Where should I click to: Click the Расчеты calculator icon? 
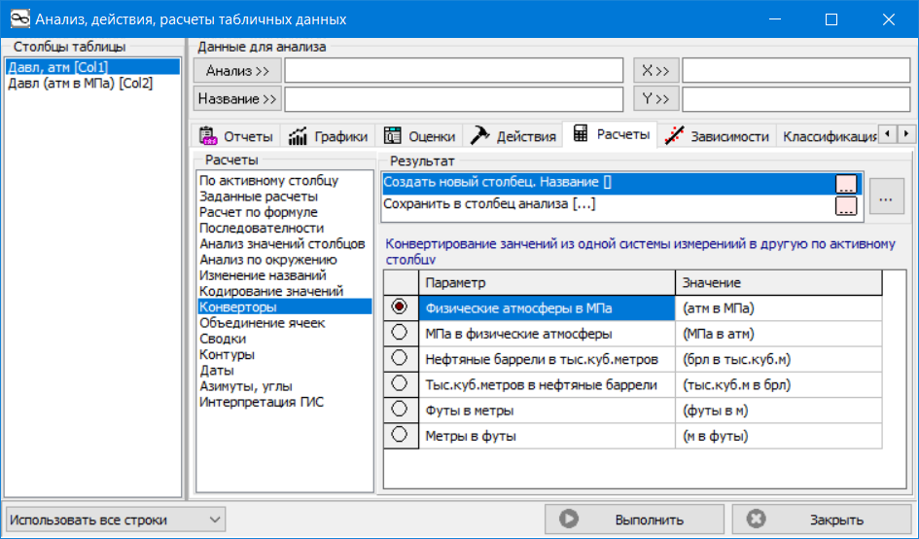581,134
